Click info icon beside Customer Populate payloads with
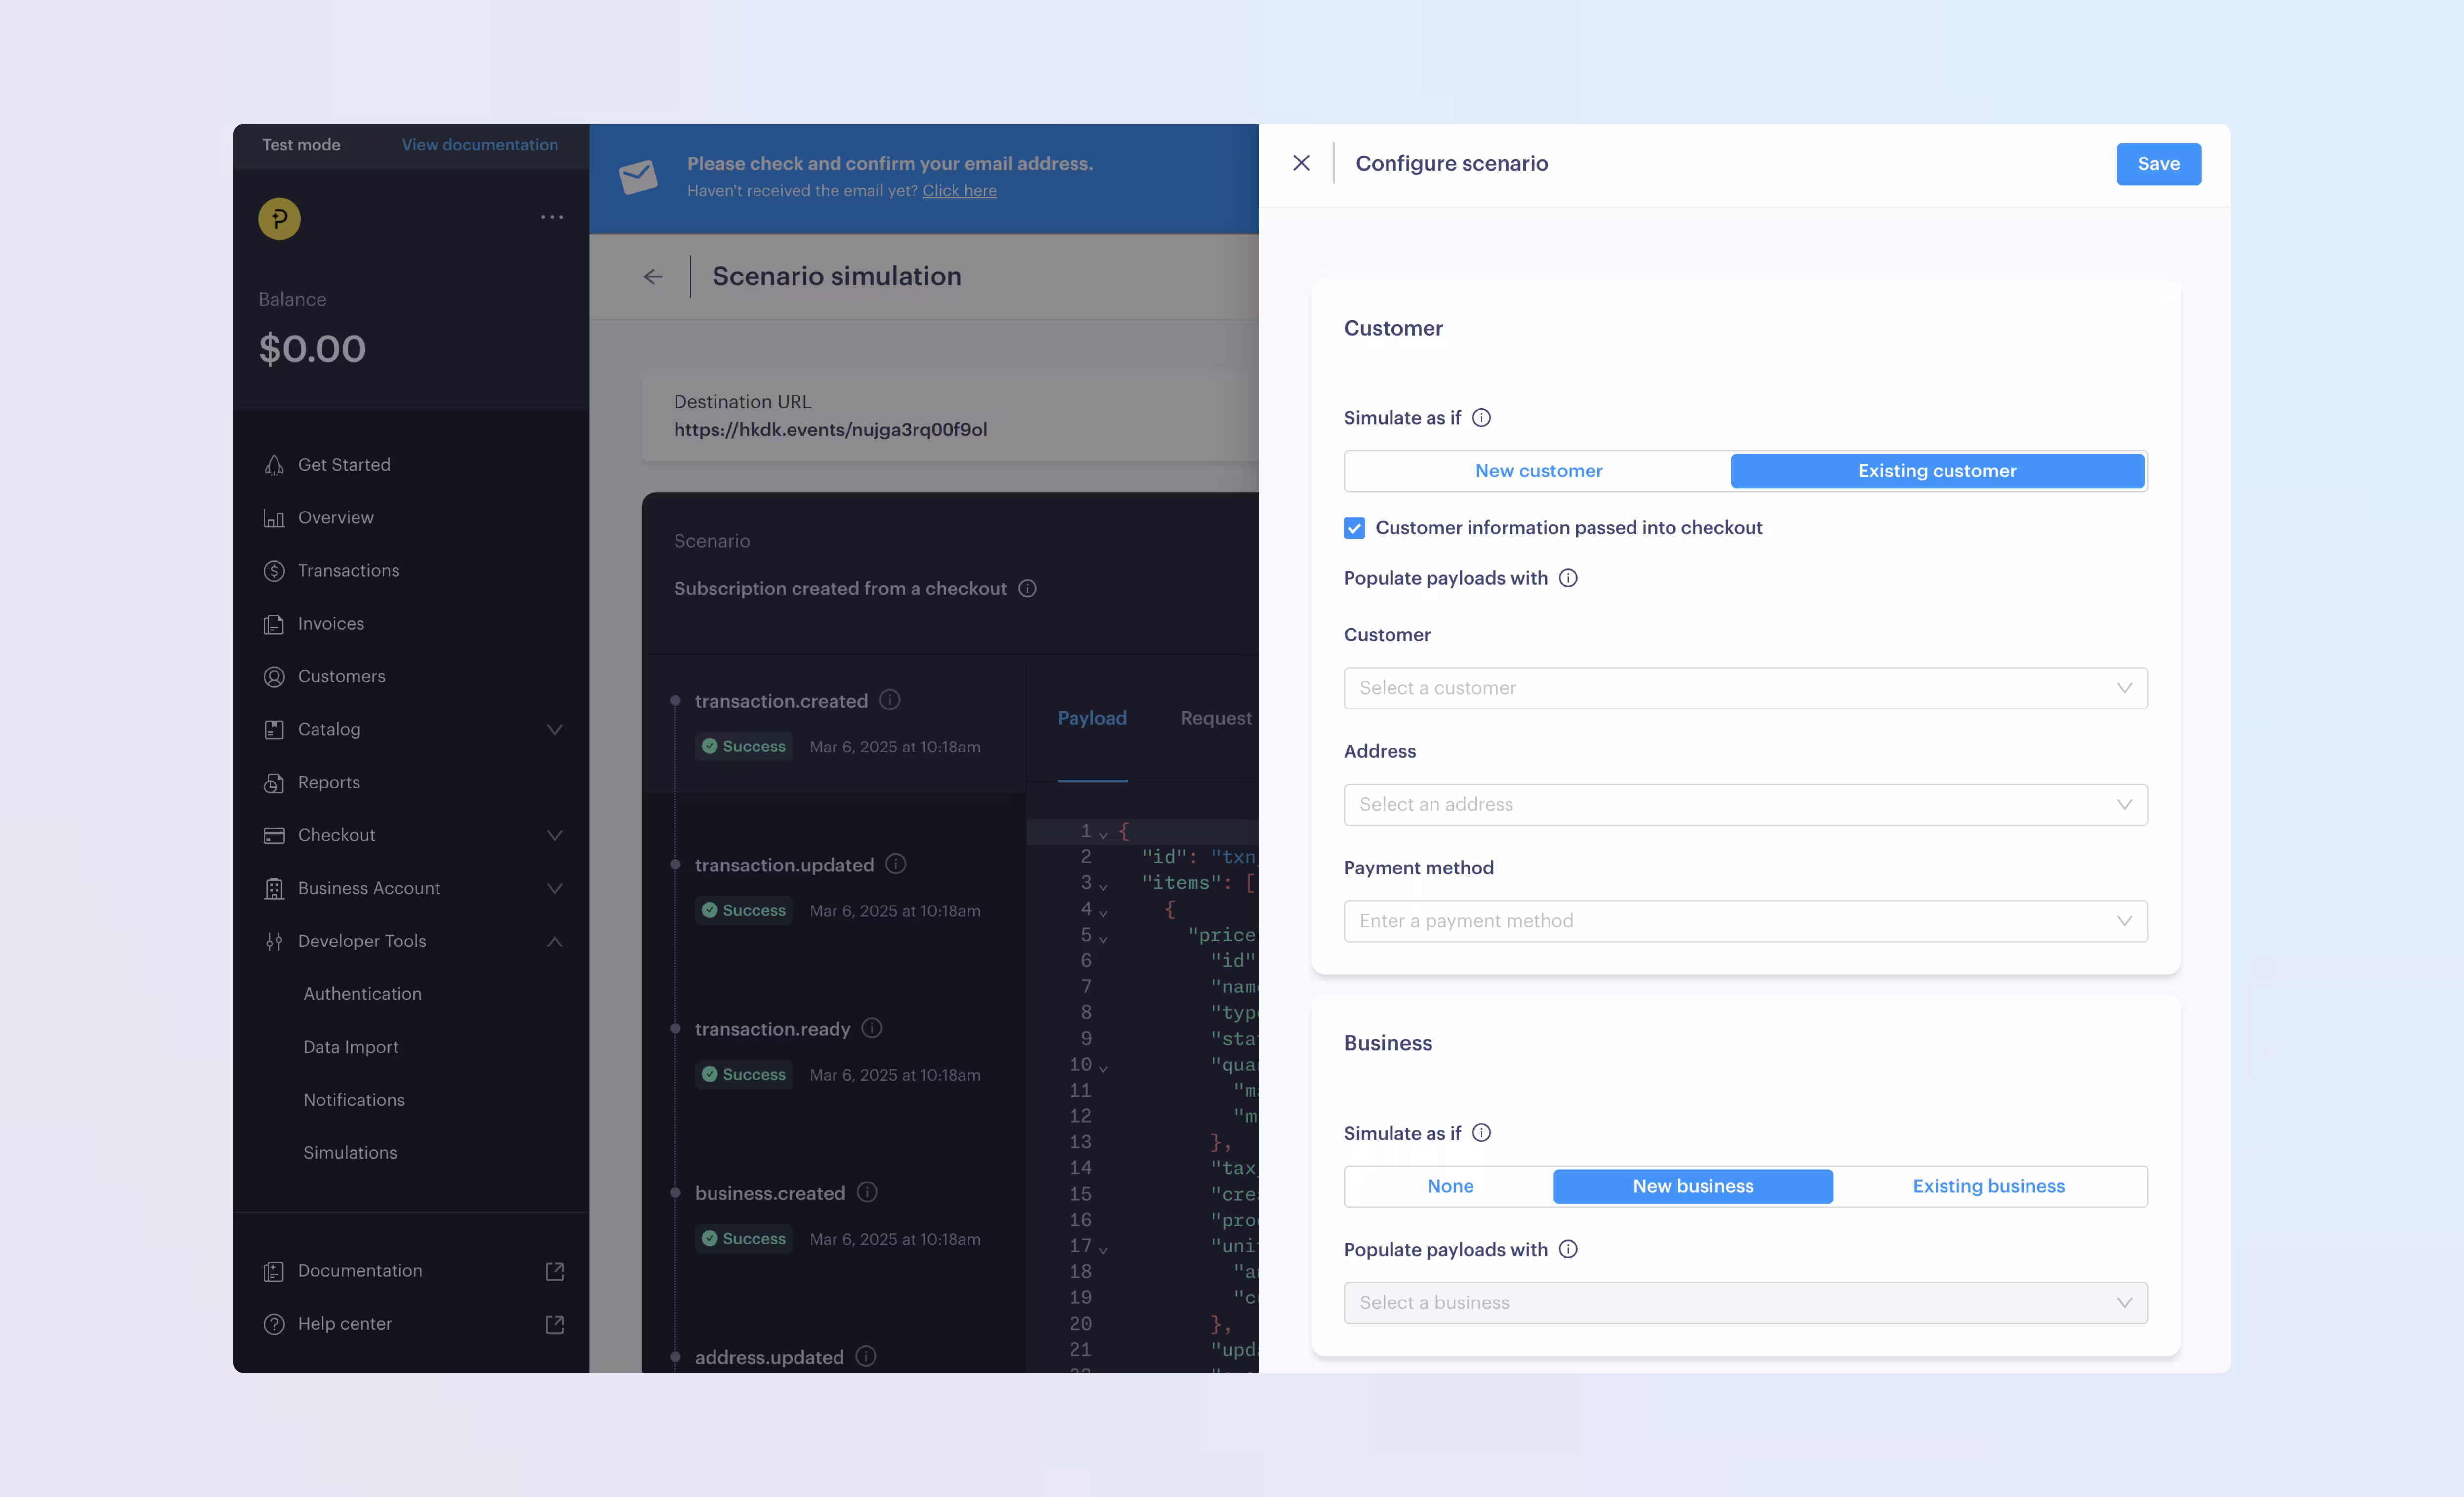2464x1497 pixels. click(1568, 578)
